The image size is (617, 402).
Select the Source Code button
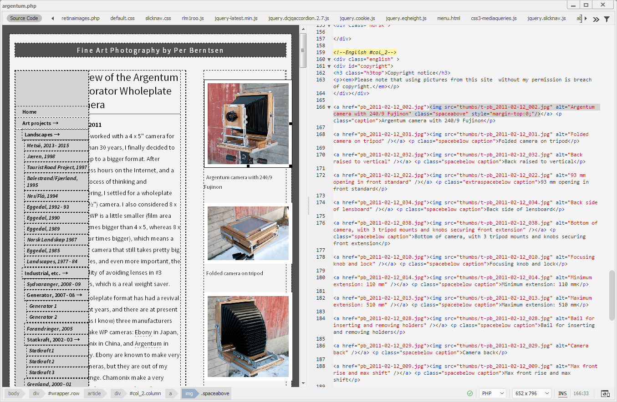click(24, 18)
